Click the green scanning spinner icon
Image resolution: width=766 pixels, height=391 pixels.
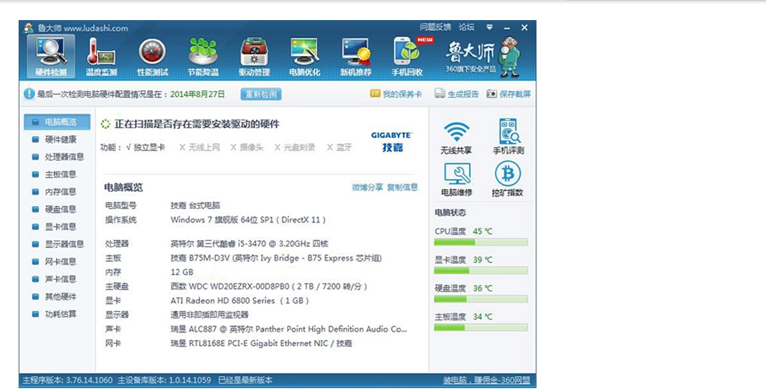coord(105,125)
